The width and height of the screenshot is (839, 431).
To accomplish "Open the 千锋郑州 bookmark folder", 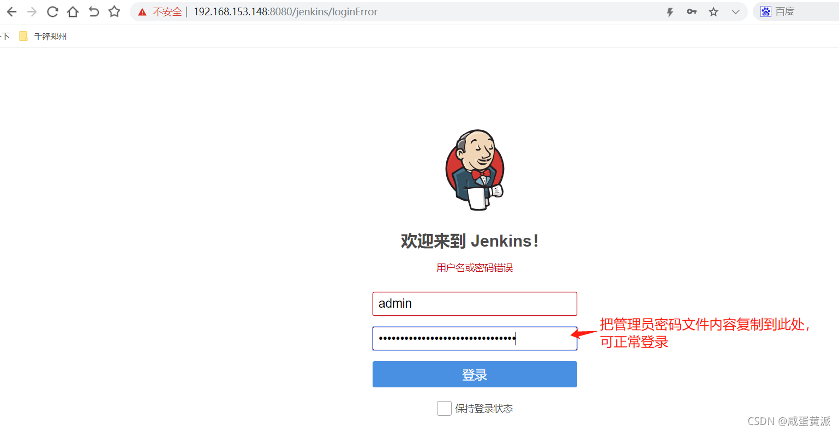I will (x=43, y=37).
